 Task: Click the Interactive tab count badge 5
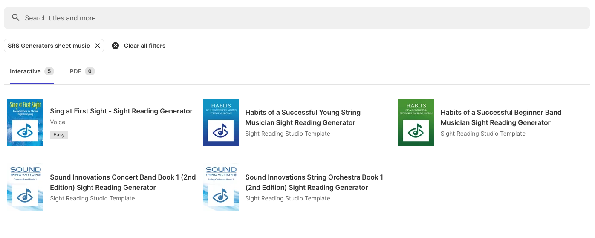49,71
